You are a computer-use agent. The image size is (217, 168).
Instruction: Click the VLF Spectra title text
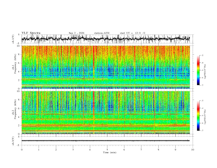(x=31, y=33)
